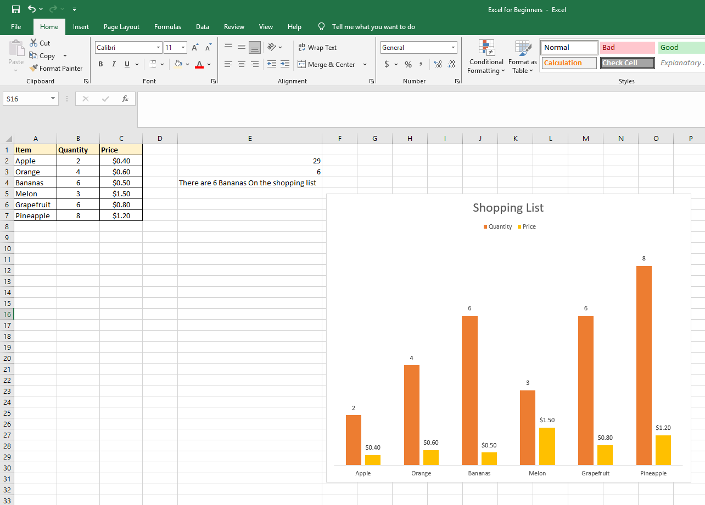Open the File tab
The width and height of the screenshot is (705, 505).
[16, 26]
